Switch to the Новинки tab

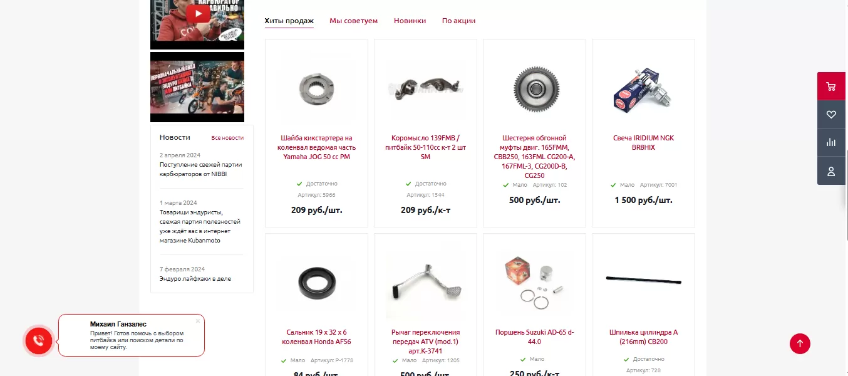click(410, 21)
